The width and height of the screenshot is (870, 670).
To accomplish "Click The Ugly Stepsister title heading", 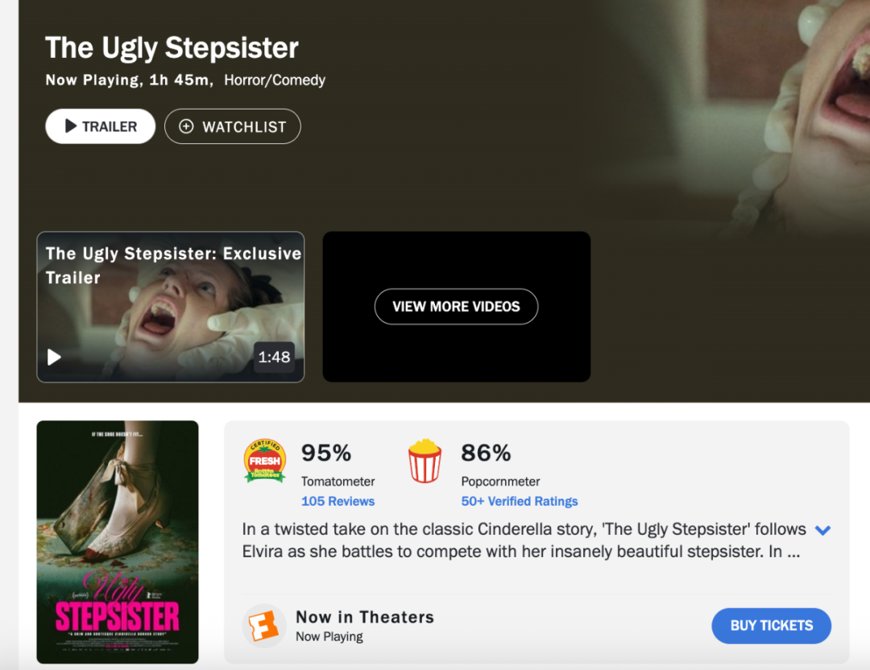I will click(172, 48).
